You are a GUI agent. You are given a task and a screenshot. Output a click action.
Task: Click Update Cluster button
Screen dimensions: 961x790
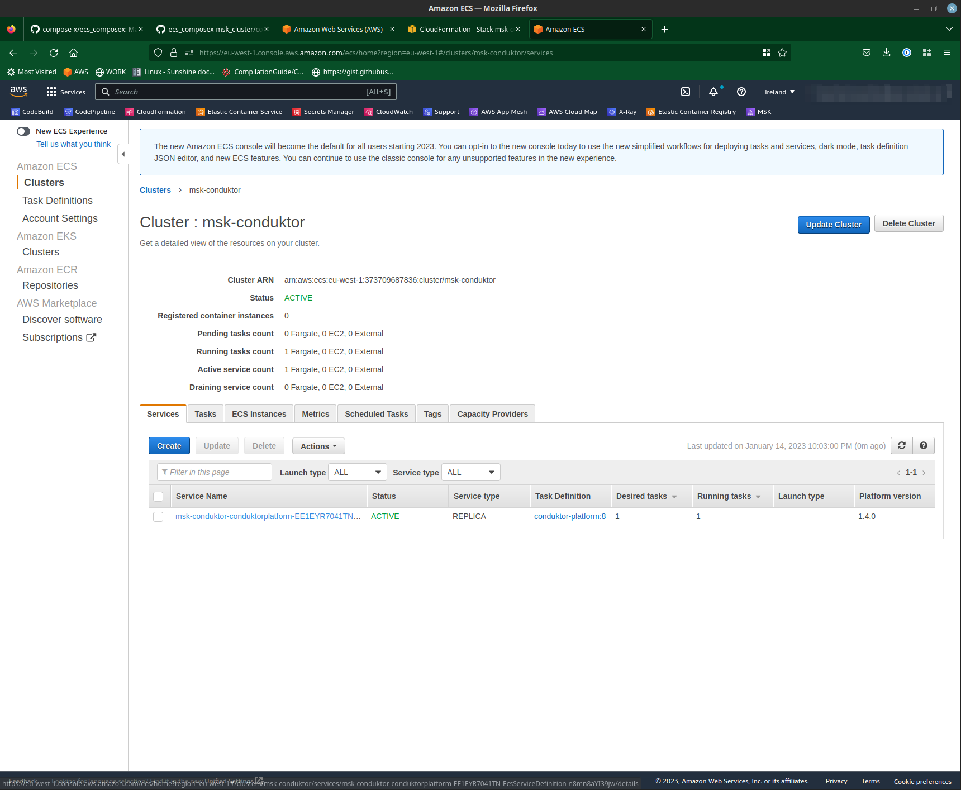coord(834,225)
